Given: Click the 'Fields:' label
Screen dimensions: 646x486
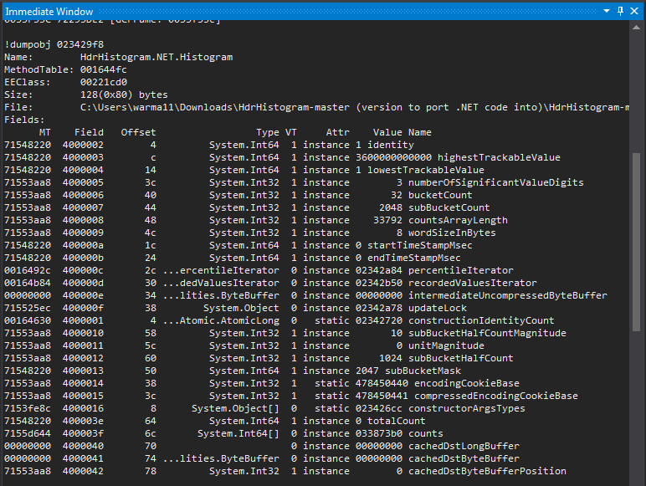Looking at the screenshot, I should (x=24, y=120).
